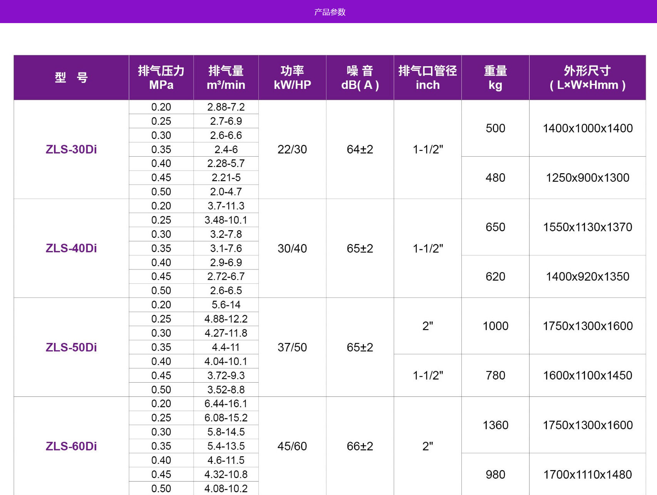Click the 型号 column header

[x=71, y=78]
